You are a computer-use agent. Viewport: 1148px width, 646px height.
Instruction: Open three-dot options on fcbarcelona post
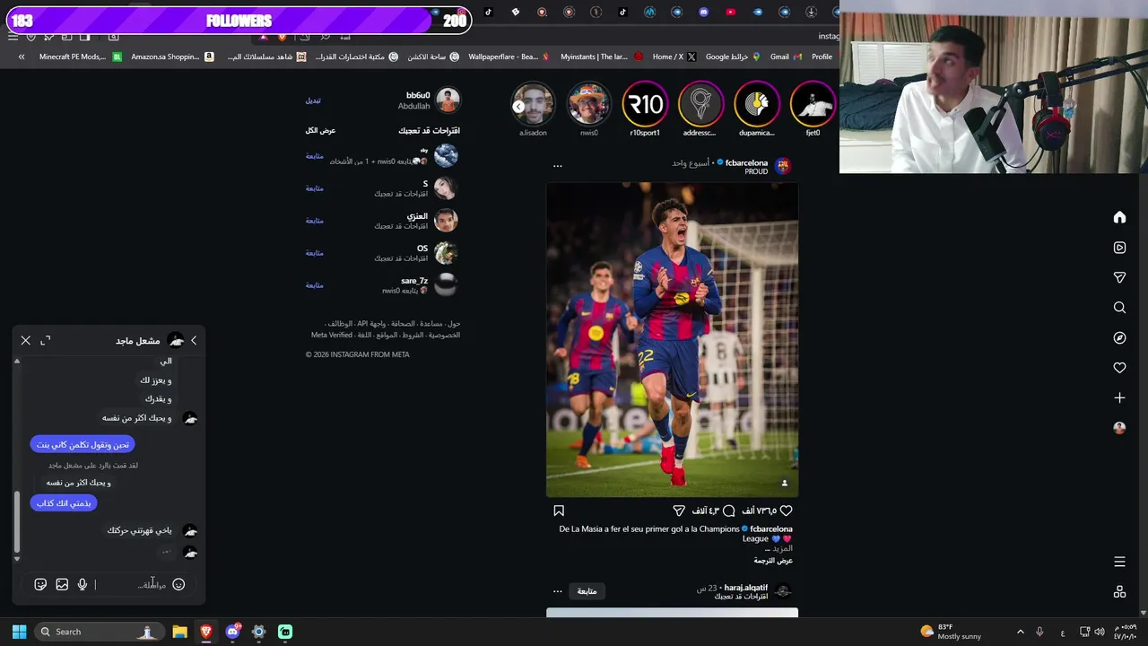557,166
